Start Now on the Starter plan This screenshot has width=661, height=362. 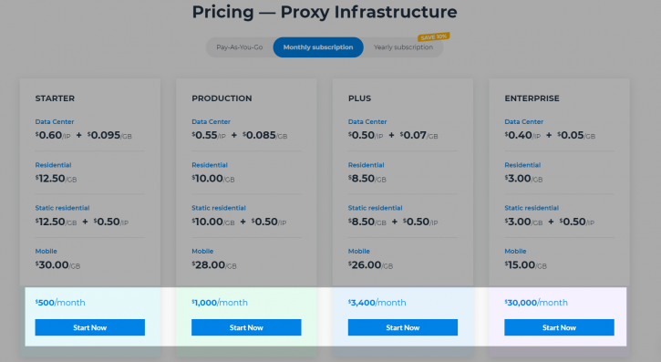coord(89,327)
